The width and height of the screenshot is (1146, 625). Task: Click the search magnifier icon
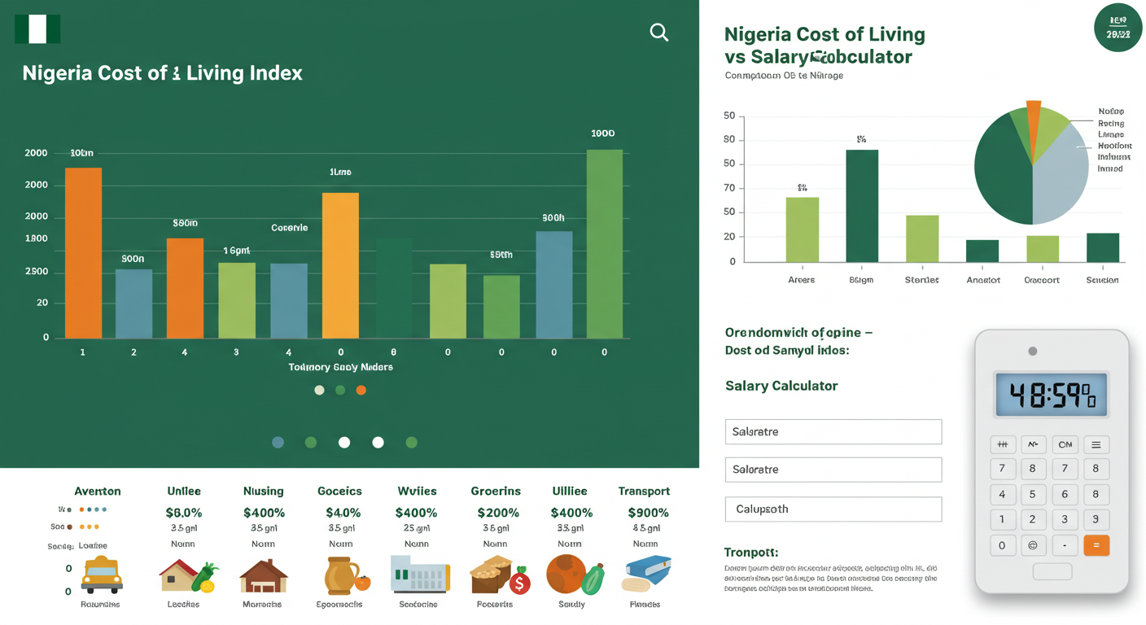click(659, 33)
